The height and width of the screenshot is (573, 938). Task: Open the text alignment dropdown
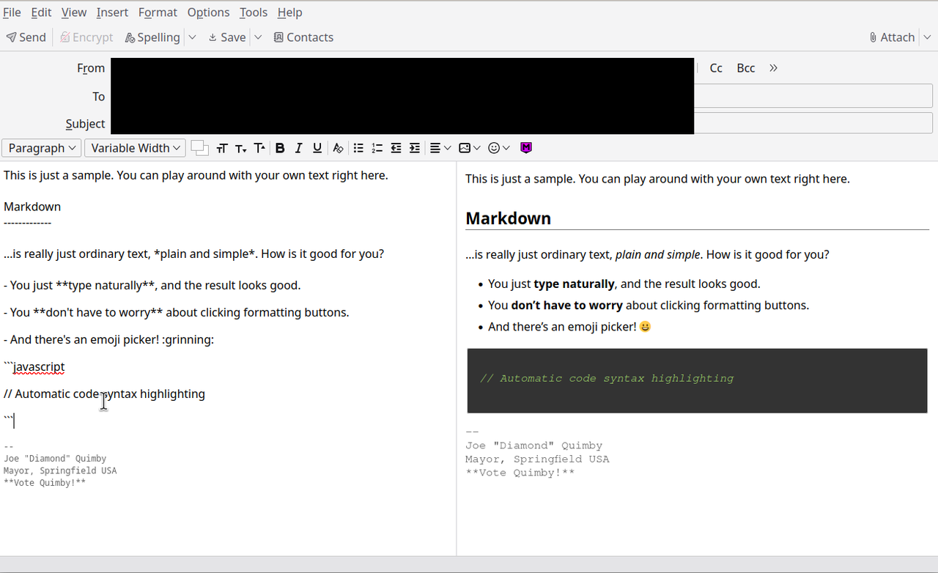click(x=440, y=148)
